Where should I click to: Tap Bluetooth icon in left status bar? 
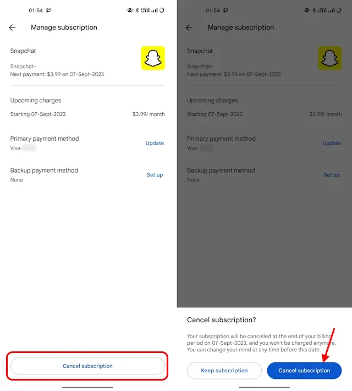tap(137, 10)
